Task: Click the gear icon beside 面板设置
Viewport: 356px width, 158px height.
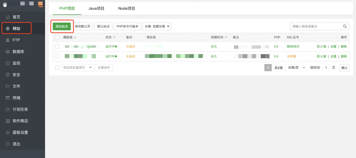Action: coord(8,132)
